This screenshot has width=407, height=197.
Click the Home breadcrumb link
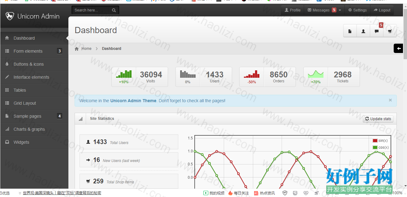(86, 49)
